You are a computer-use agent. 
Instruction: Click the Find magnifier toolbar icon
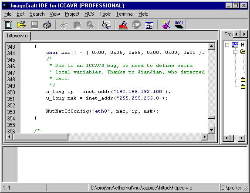tap(107, 25)
